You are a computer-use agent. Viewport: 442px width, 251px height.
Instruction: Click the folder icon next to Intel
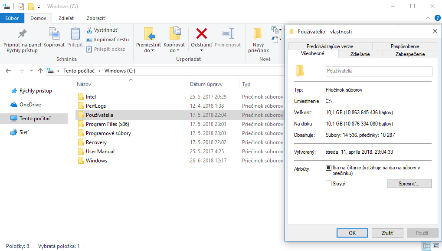[81, 96]
